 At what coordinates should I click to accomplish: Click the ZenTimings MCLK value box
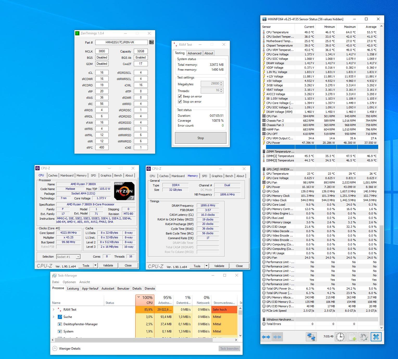(102, 51)
